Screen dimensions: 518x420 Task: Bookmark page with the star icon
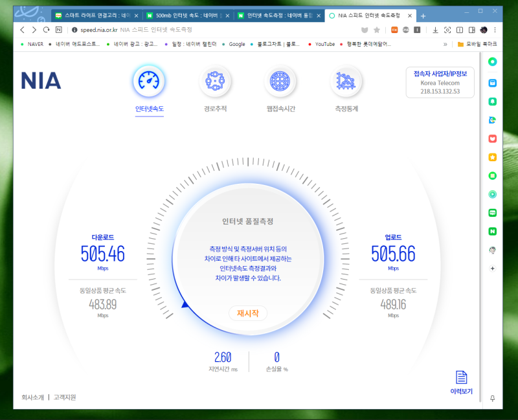pyautogui.click(x=377, y=30)
